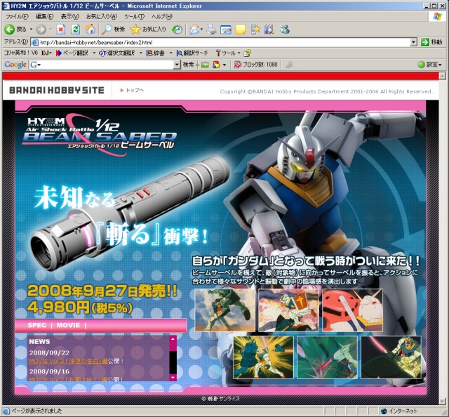Click the Google toolbar highlighter pen icon
This screenshot has width=449, height=417.
(288, 65)
